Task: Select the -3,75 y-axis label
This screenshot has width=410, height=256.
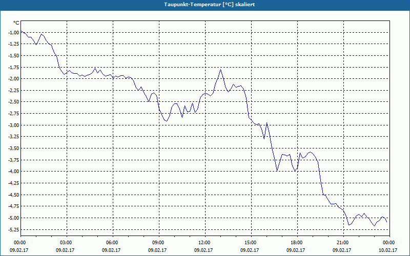Action: coord(14,160)
